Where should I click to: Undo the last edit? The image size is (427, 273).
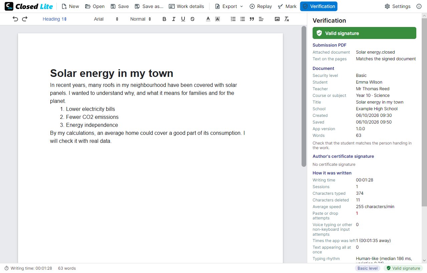[15, 19]
